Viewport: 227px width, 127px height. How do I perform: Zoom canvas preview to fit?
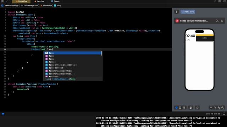point(218,108)
